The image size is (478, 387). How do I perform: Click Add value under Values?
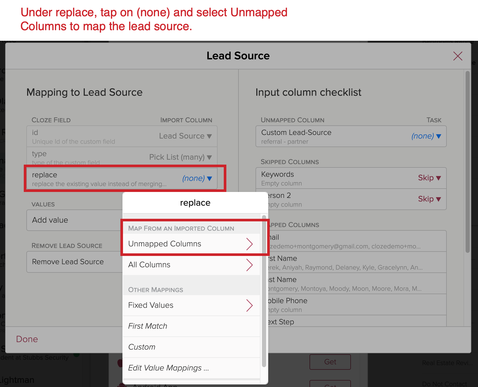(50, 220)
